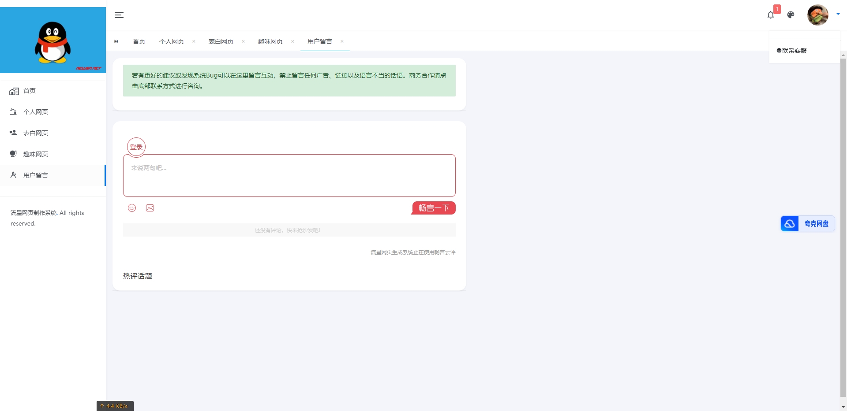Screen dimensions: 847x411
Task: Select 联系客服 from the menu
Action: point(792,51)
